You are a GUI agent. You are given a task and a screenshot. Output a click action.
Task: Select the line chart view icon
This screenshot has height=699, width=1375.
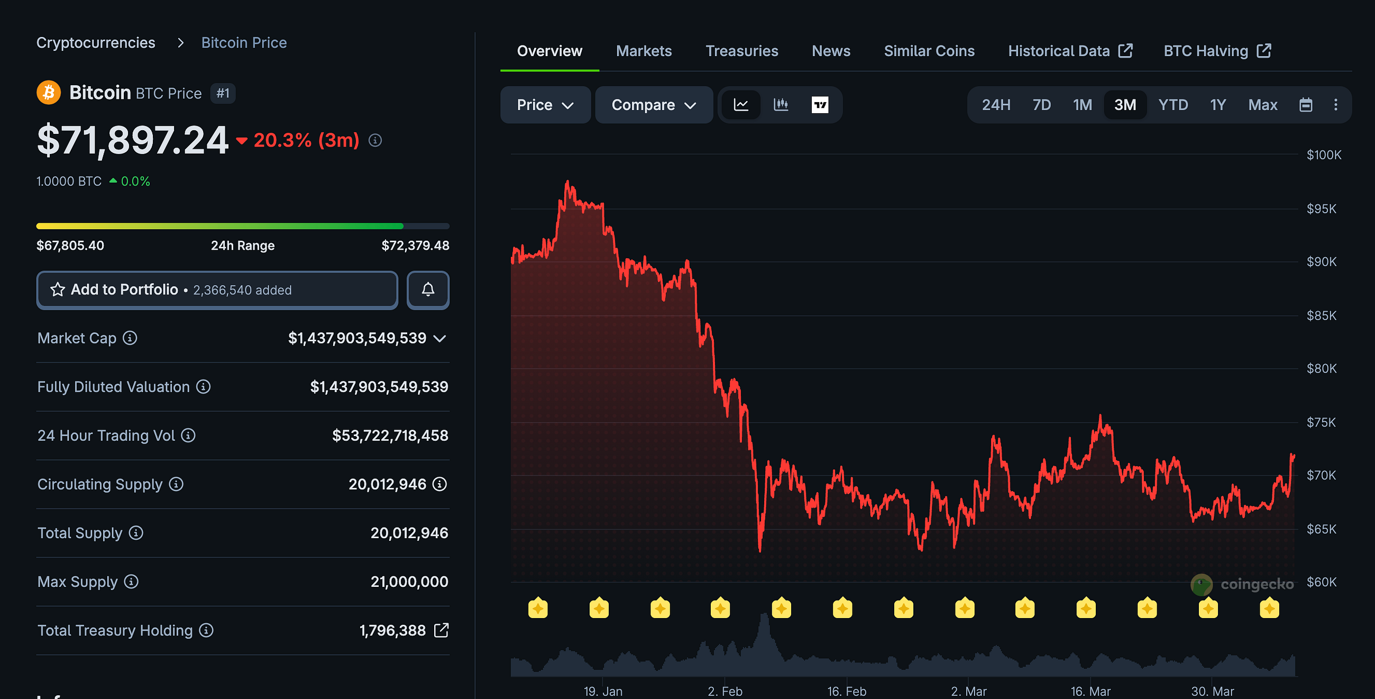pos(741,105)
